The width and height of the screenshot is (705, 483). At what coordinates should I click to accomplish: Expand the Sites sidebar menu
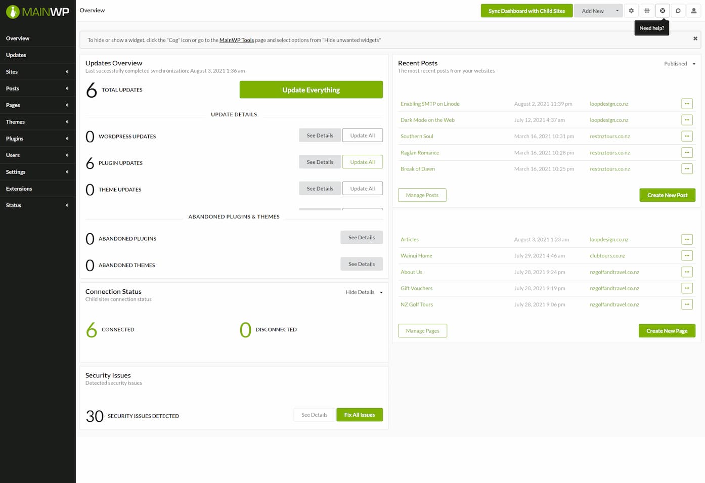(37, 72)
